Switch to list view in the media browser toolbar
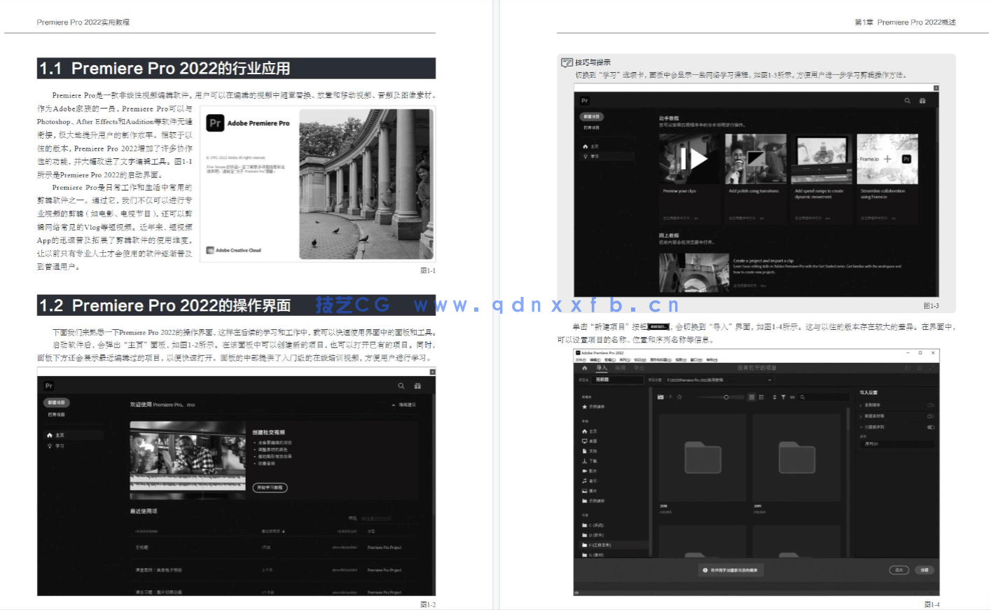Image resolution: width=991 pixels, height=610 pixels. 761,397
